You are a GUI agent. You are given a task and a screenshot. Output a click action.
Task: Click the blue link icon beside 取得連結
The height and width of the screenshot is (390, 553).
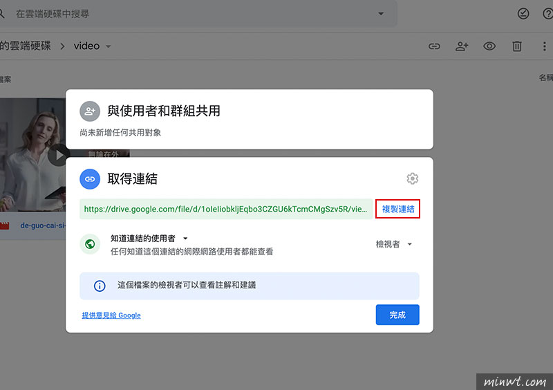90,179
